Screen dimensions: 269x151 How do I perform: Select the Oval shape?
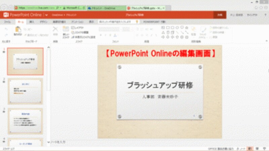pyautogui.click(x=177, y=28)
